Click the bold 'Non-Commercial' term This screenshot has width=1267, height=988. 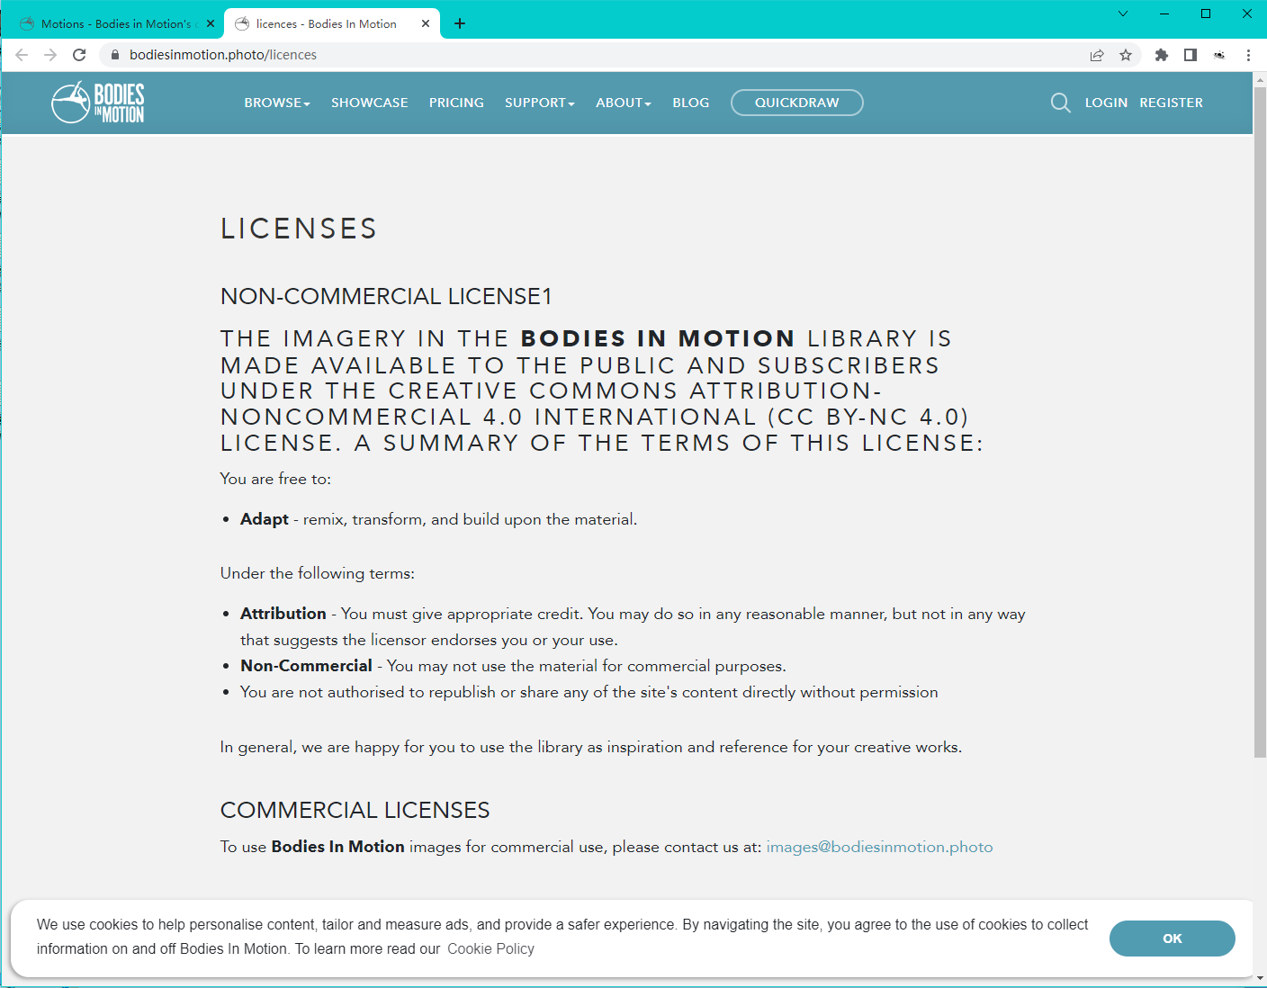(x=306, y=666)
